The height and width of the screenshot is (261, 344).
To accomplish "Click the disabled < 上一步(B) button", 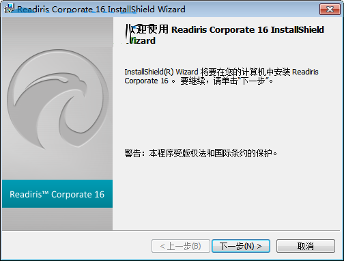I will (x=181, y=246).
